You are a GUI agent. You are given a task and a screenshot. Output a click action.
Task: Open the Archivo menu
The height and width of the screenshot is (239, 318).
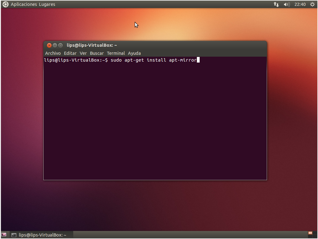point(53,53)
